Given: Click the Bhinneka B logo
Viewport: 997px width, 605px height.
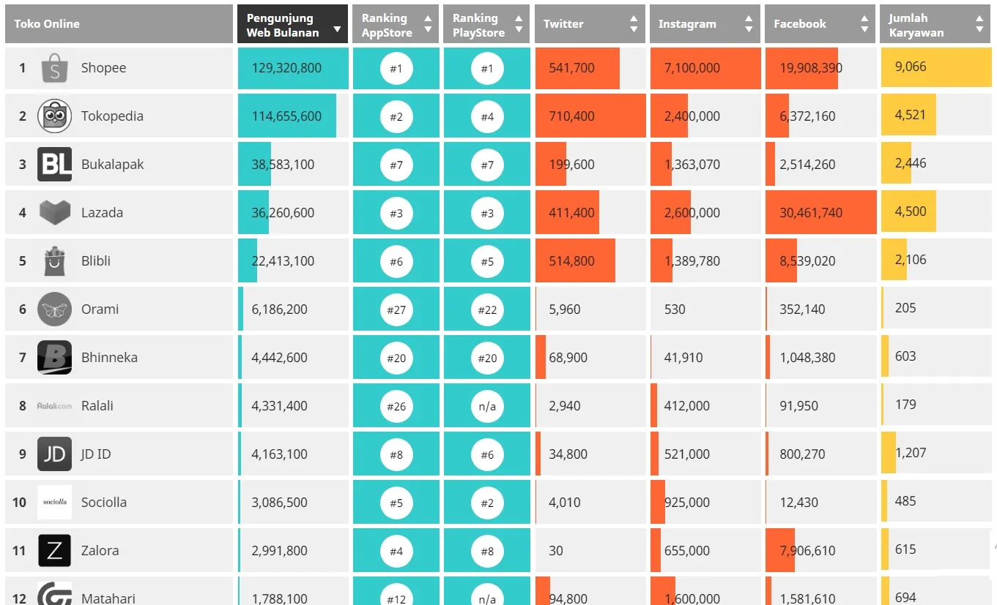Looking at the screenshot, I should (54, 358).
